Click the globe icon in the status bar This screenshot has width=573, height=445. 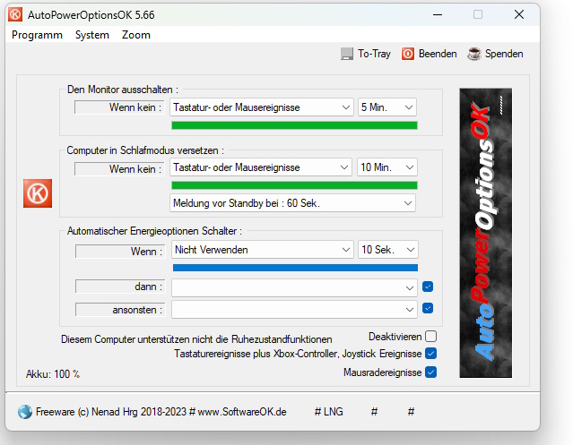(x=24, y=412)
